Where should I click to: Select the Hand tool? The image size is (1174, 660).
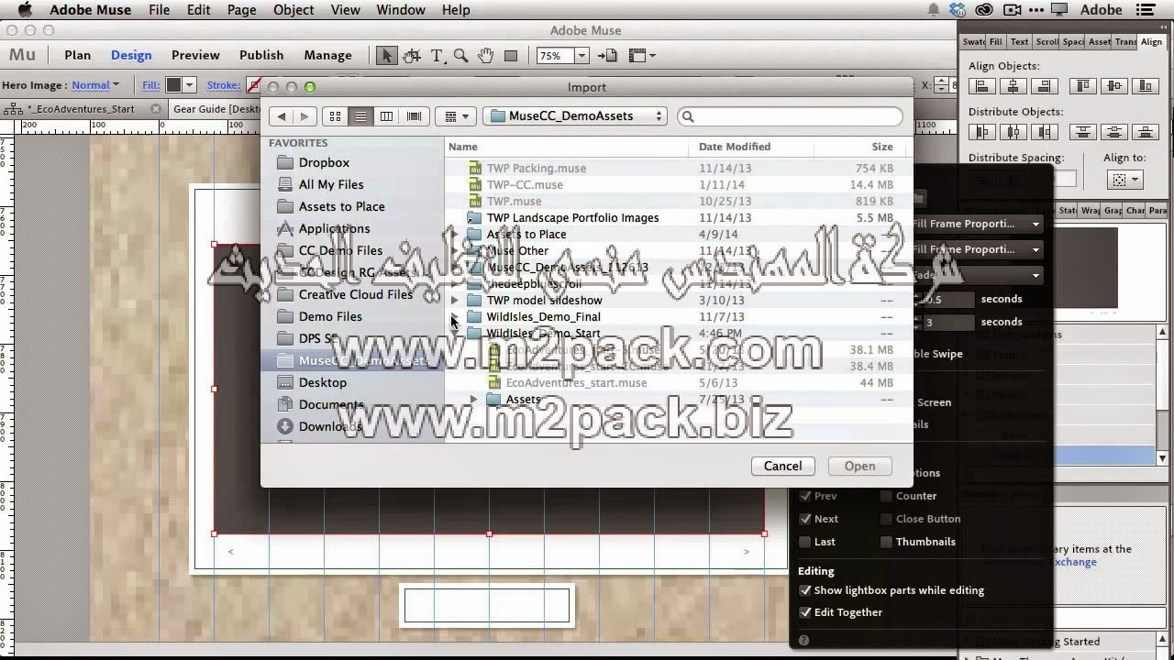tap(485, 55)
